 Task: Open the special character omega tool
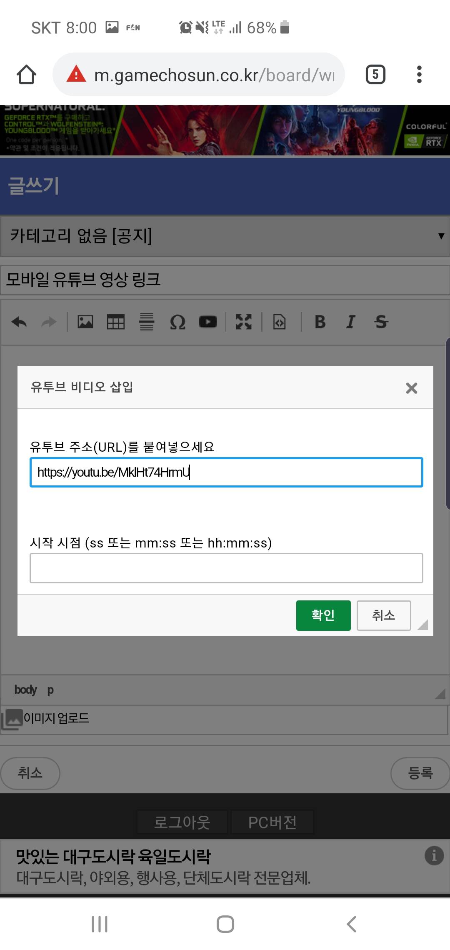[177, 322]
